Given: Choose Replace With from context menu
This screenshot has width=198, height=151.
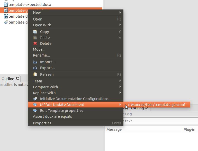Looking at the screenshot, I should (x=44, y=93).
